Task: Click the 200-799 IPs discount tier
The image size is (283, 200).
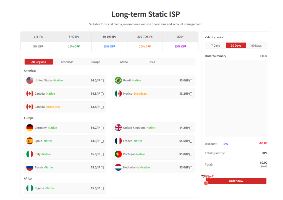Action: point(145,37)
